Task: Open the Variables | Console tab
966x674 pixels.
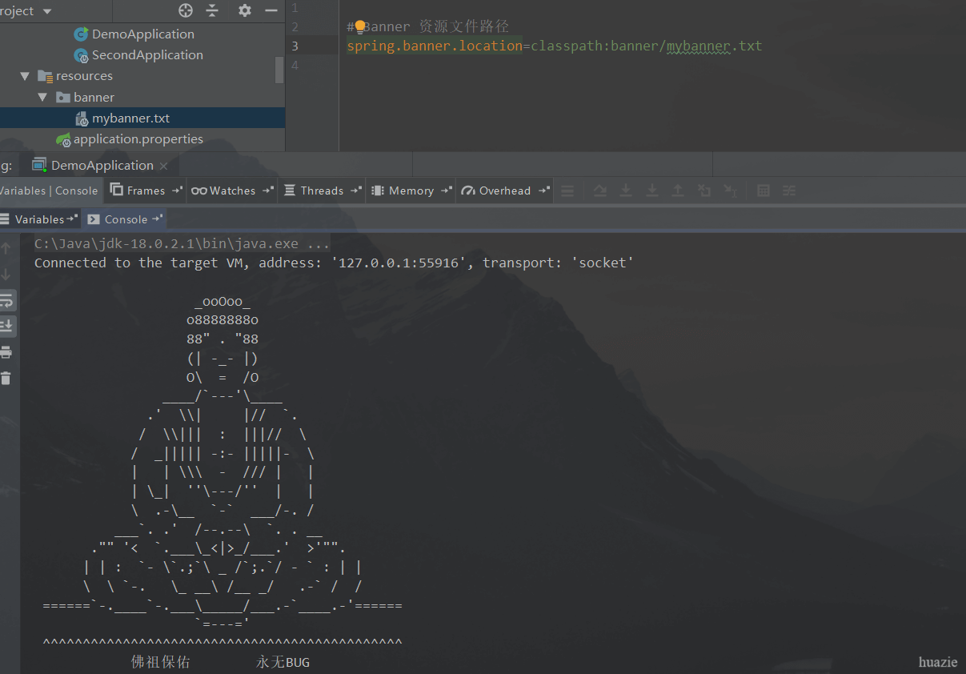Action: click(x=49, y=191)
